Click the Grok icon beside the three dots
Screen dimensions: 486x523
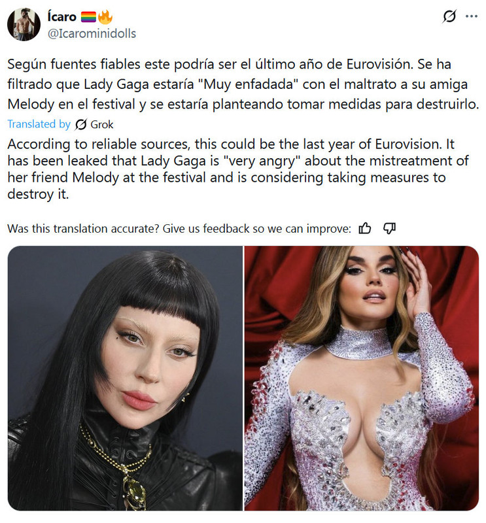coord(449,16)
